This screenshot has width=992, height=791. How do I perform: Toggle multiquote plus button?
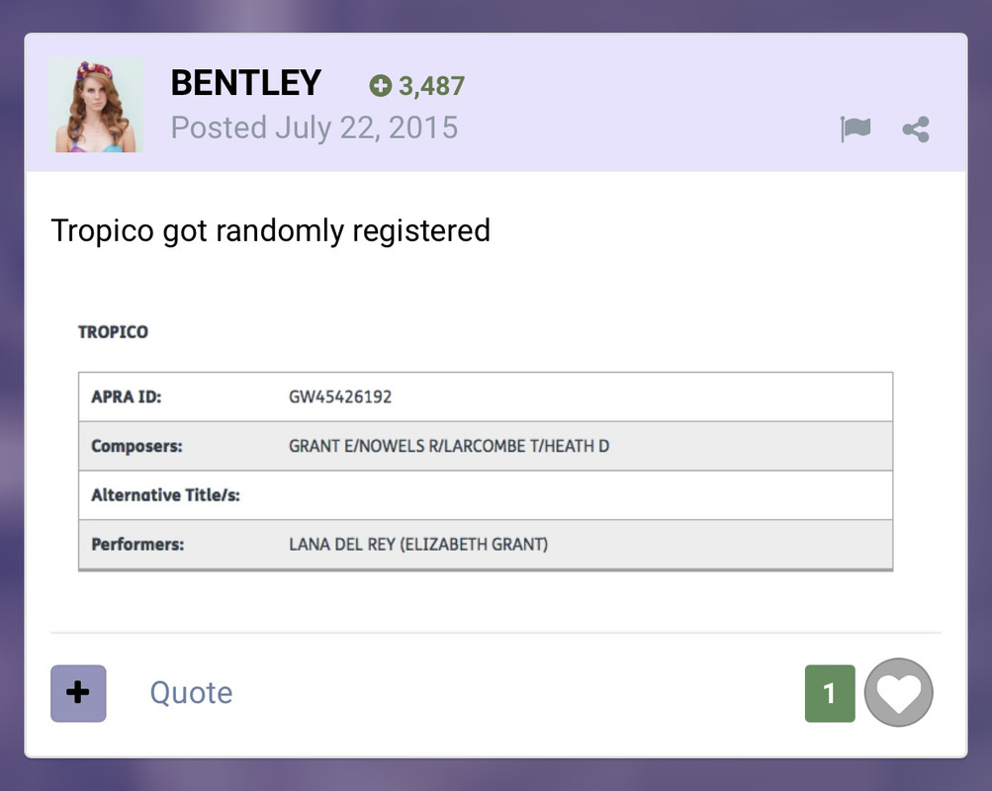point(78,693)
